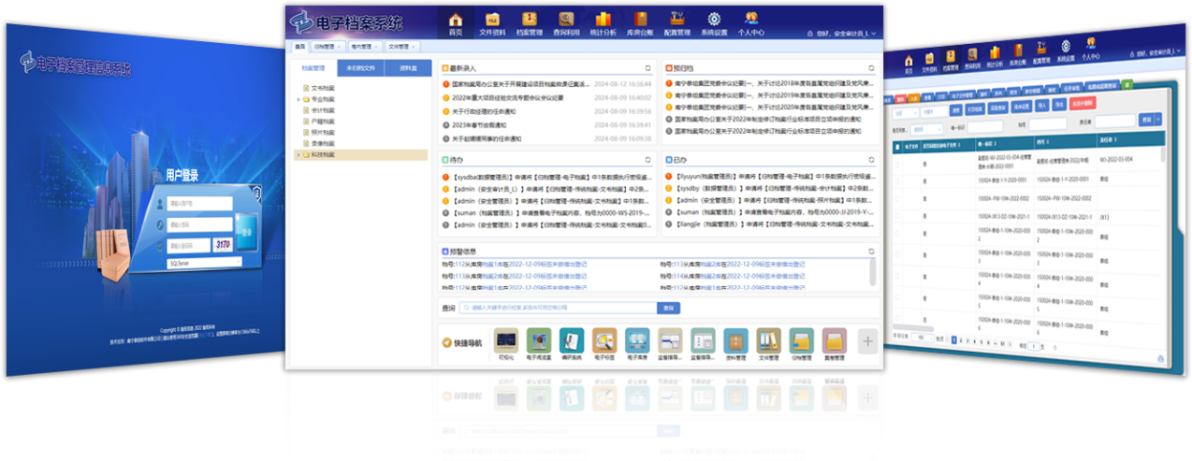The height and width of the screenshot is (461, 1192).
Task: Open 统计分析 bar chart icon
Action: click(x=603, y=22)
